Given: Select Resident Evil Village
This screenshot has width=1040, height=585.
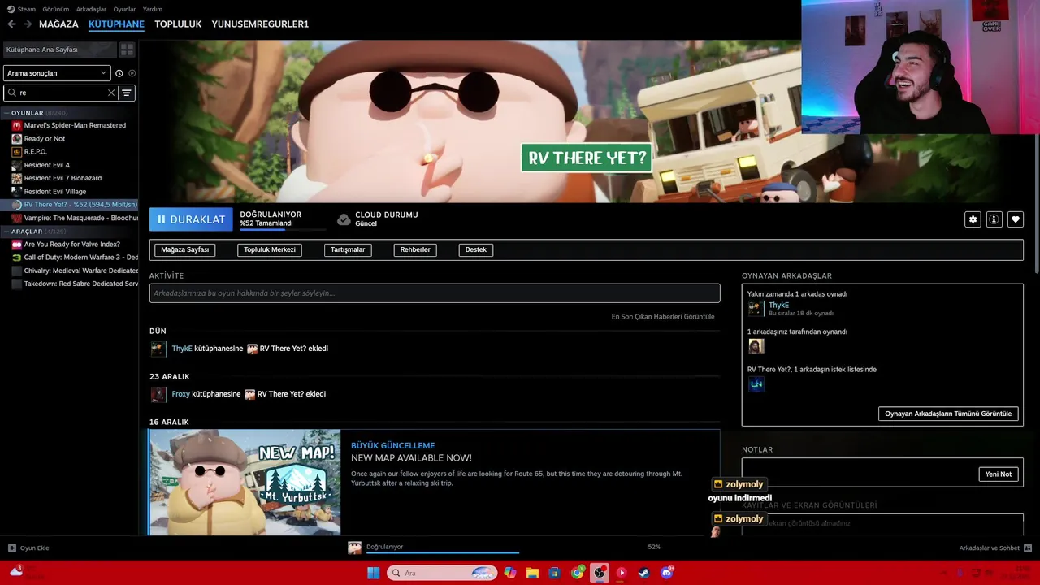Looking at the screenshot, I should point(55,191).
